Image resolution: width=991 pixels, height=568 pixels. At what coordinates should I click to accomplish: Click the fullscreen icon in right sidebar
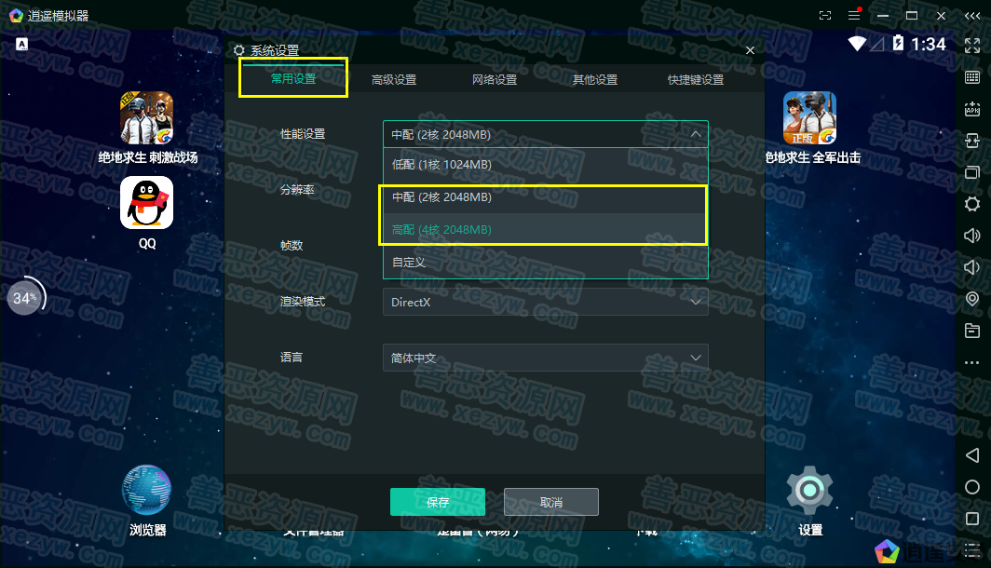(971, 45)
